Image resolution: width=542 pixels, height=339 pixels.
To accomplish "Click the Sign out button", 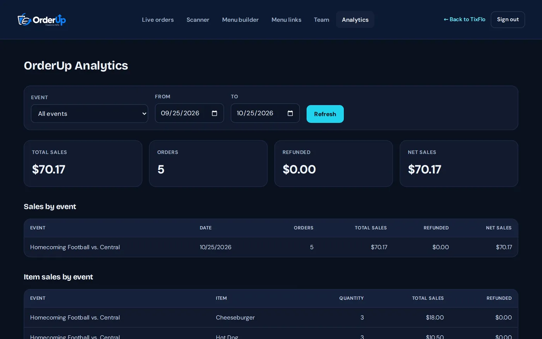I will click(x=508, y=19).
